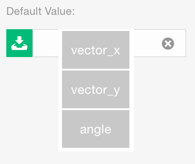Choose vector_x from the popup list

tap(96, 50)
